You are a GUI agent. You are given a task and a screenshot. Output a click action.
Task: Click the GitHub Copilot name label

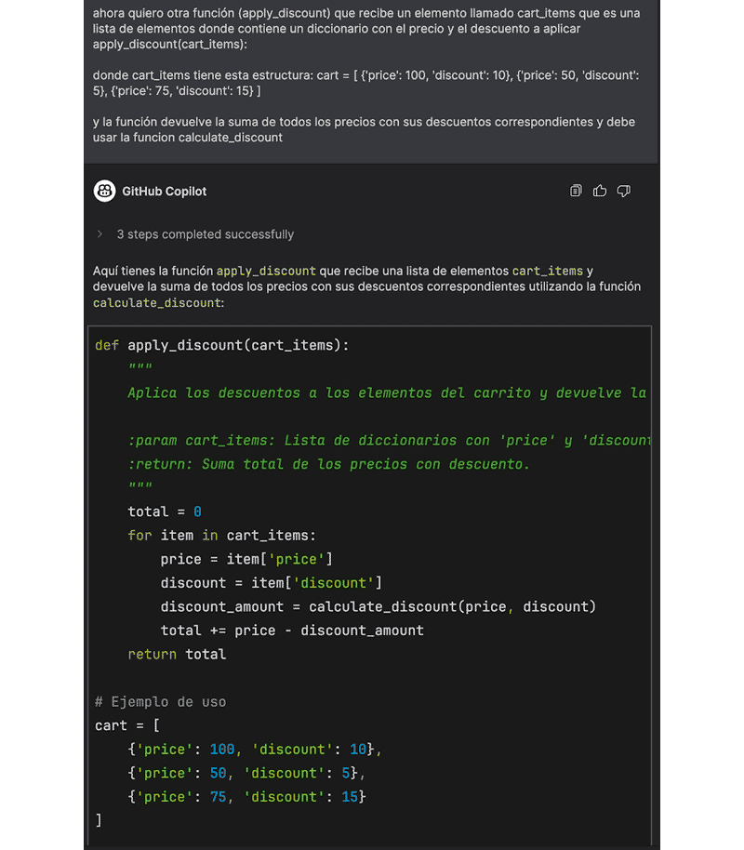pos(165,192)
